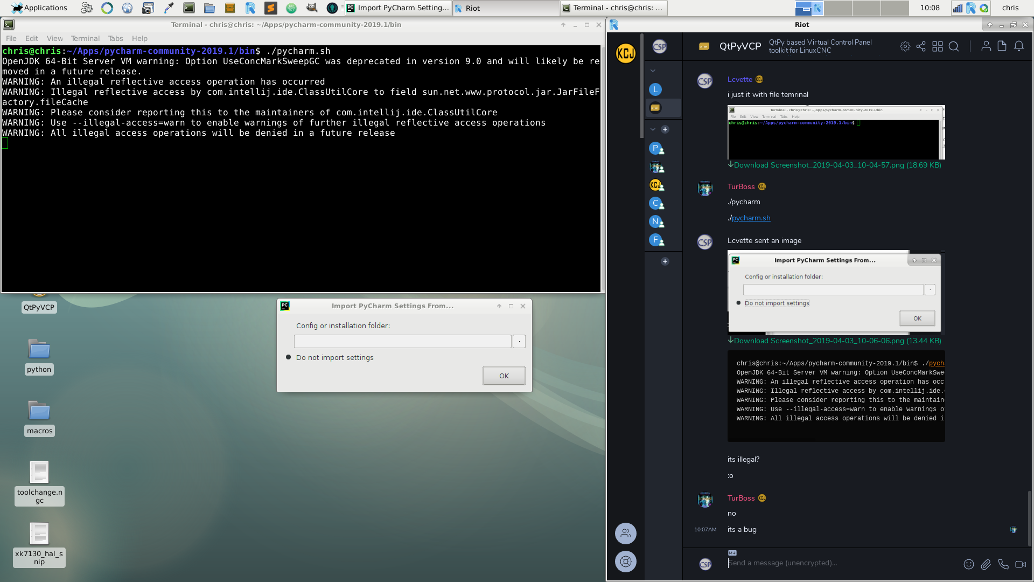This screenshot has height=582, width=1034.
Task: Open notifications bell icon in Riot header
Action: click(1019, 46)
